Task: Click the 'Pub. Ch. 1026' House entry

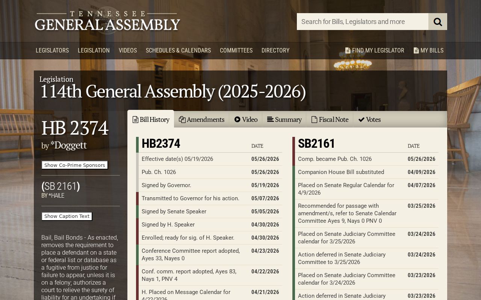Action: coord(209,172)
